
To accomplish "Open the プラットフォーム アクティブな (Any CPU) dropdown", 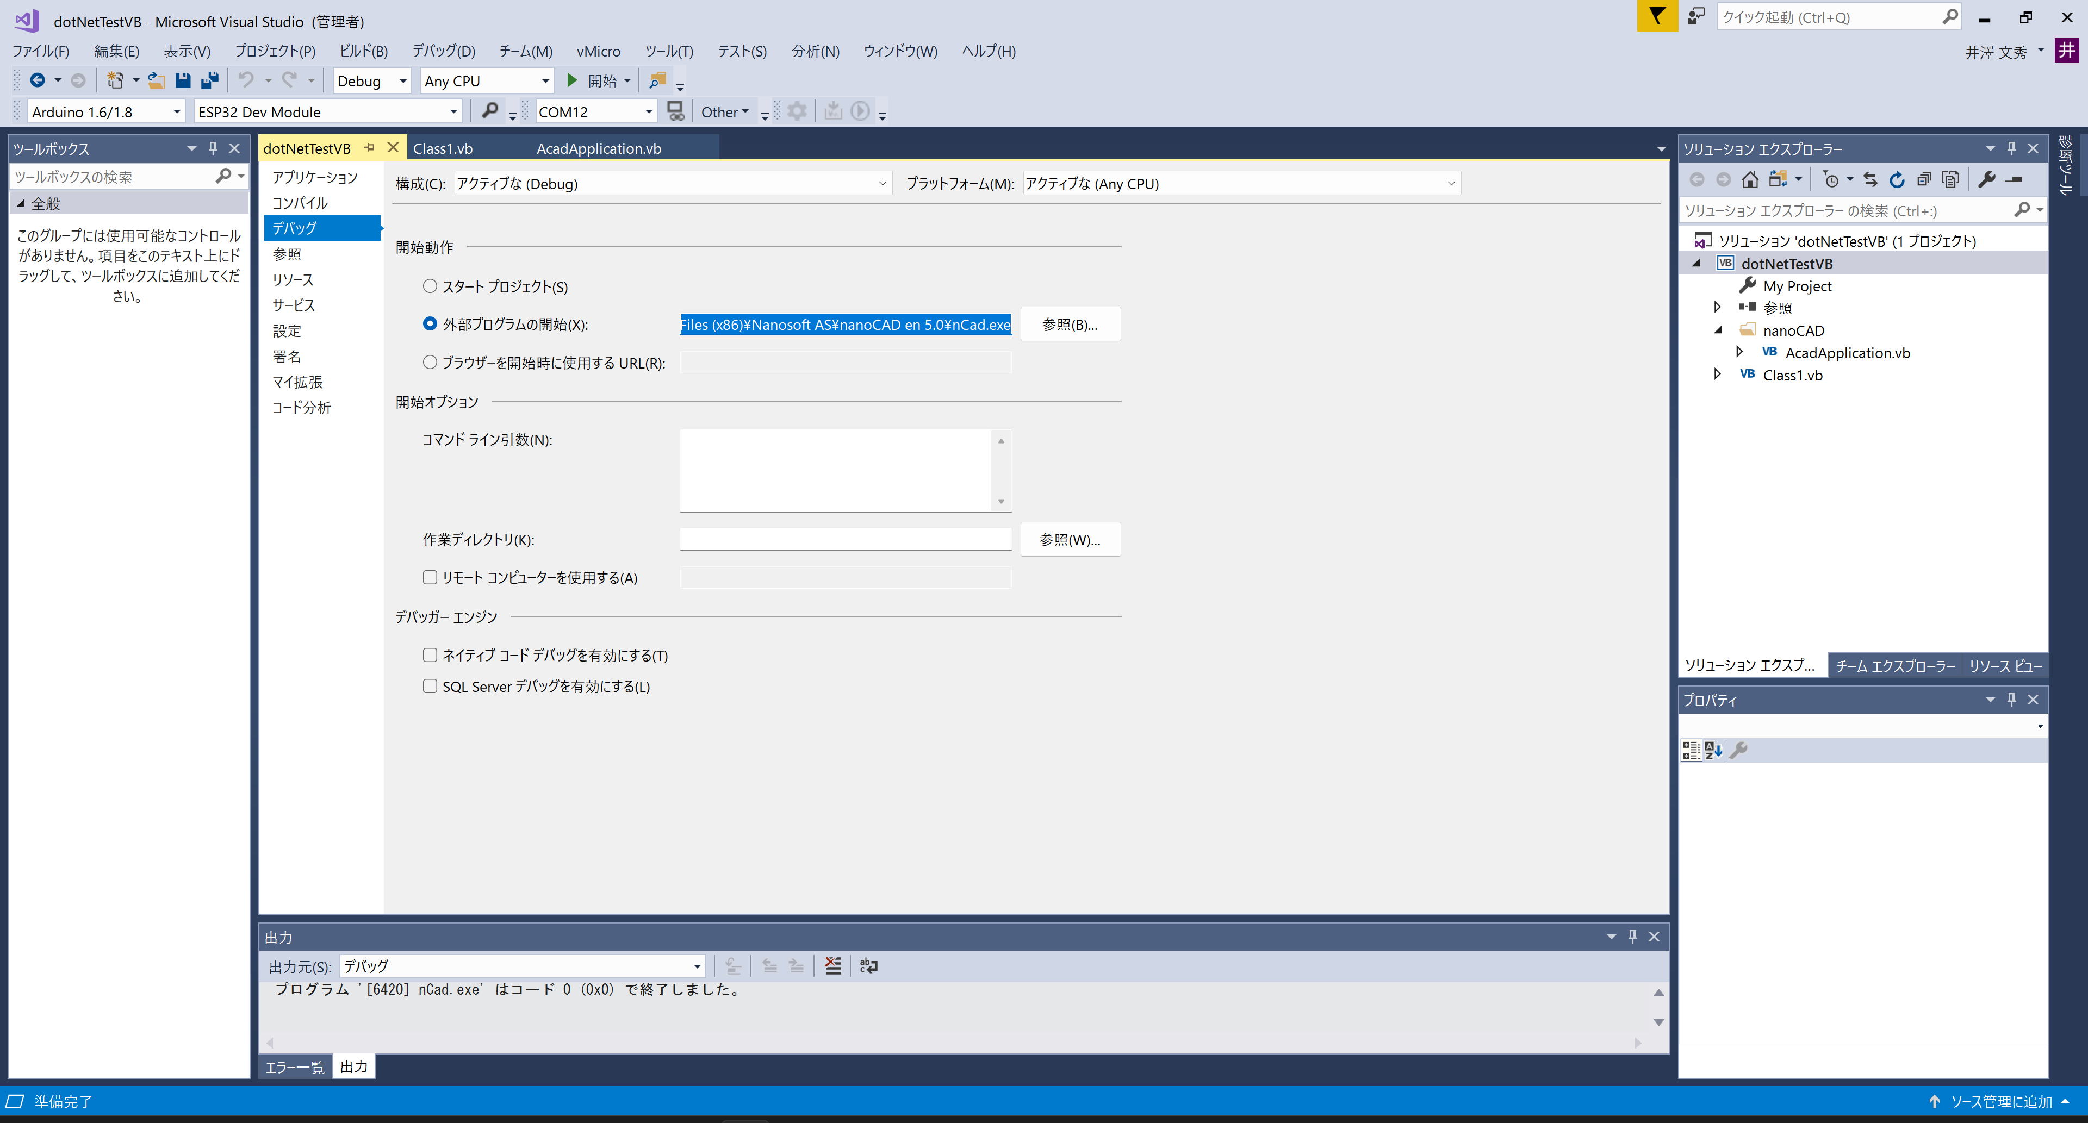I will tap(1241, 184).
